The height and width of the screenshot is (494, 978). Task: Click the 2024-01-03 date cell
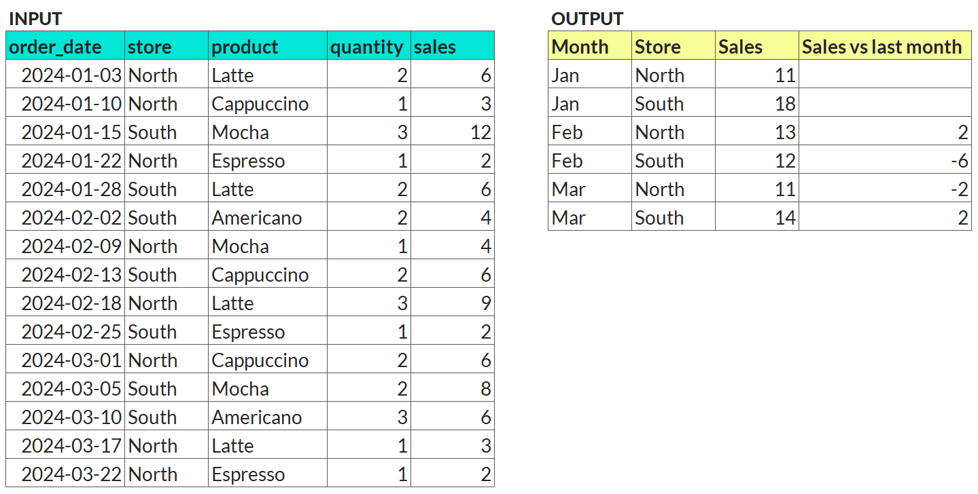(65, 75)
